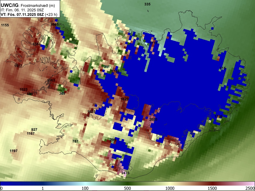Select the 1523 value label
This screenshot has height=191, width=255.
click(23, 90)
